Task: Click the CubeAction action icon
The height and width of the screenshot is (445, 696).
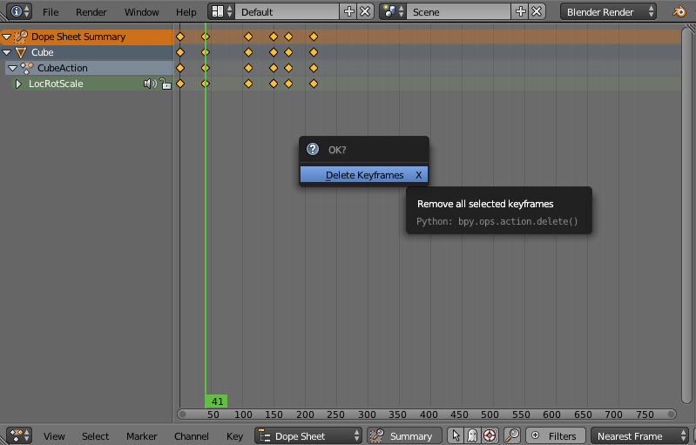Action: [27, 68]
